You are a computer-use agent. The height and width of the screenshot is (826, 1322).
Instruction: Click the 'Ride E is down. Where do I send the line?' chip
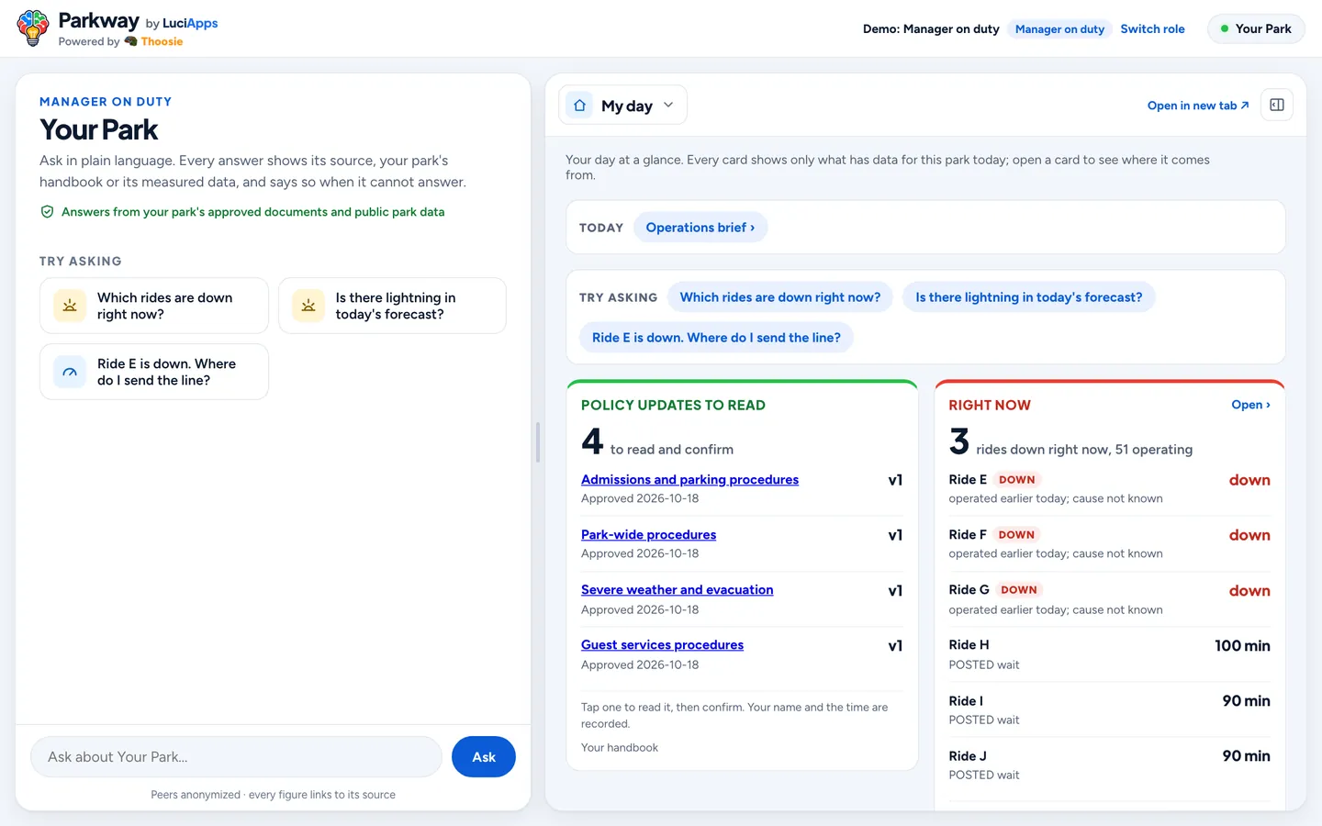(716, 338)
